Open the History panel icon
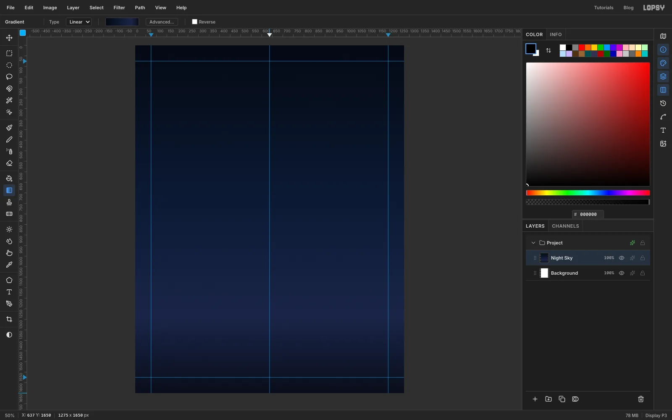The image size is (672, 420). pyautogui.click(x=663, y=103)
